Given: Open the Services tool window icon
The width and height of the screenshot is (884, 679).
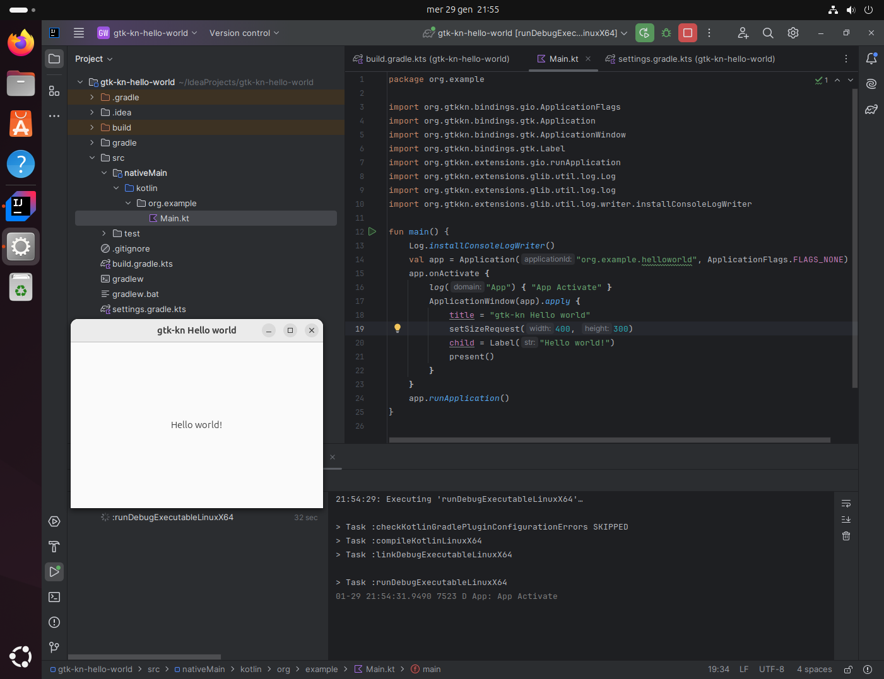Looking at the screenshot, I should [54, 521].
